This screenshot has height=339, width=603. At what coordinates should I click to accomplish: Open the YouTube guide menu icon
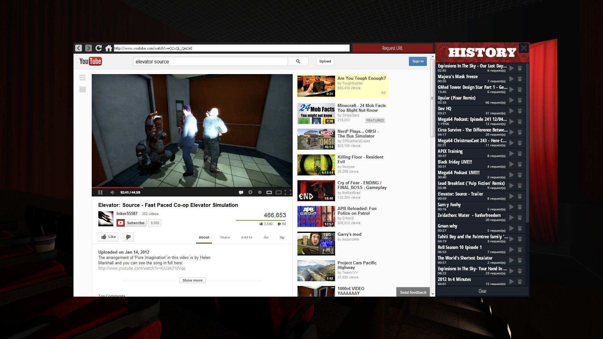pyautogui.click(x=83, y=78)
